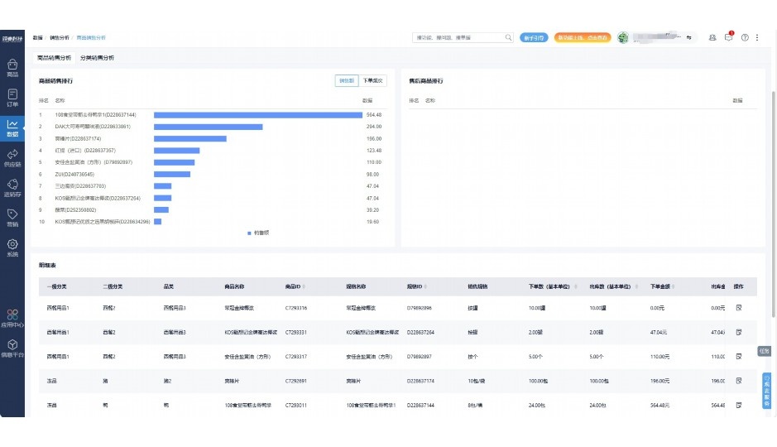Select 供应链 supply chain sidebar icon
The width and height of the screenshot is (777, 447).
pos(12,157)
